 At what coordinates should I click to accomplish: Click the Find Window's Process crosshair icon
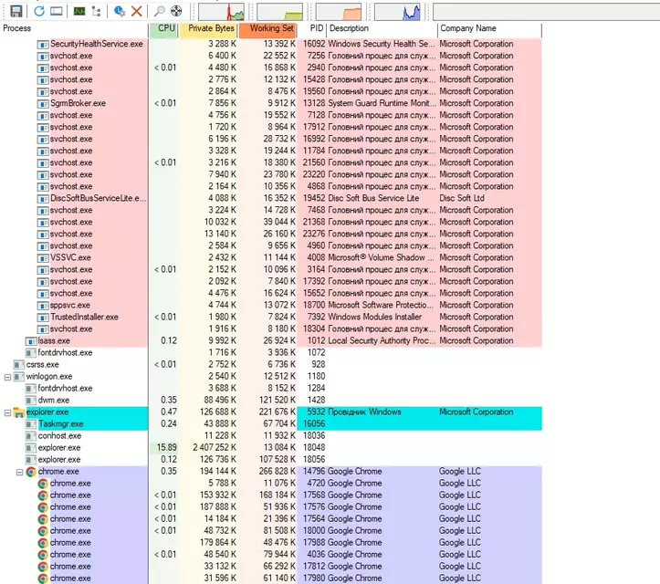click(176, 11)
